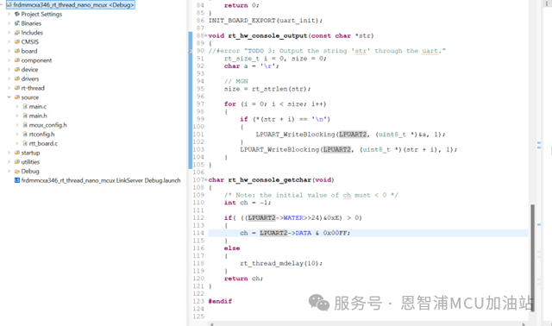552x326 pixels.
Task: Click the horizontal scrollbar left arrow
Action: pyautogui.click(x=211, y=324)
